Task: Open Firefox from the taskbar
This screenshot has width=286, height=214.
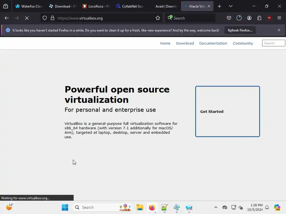Action: 152,207
